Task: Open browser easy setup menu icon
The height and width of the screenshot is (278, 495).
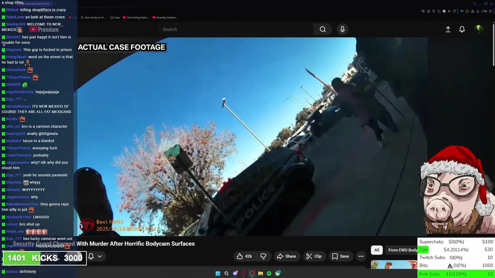Action: (x=490, y=11)
